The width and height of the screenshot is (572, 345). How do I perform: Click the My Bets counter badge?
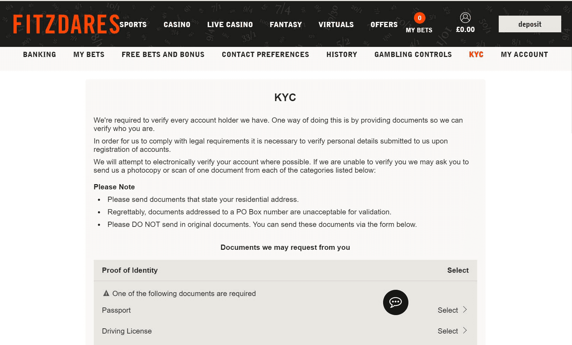[x=419, y=17]
